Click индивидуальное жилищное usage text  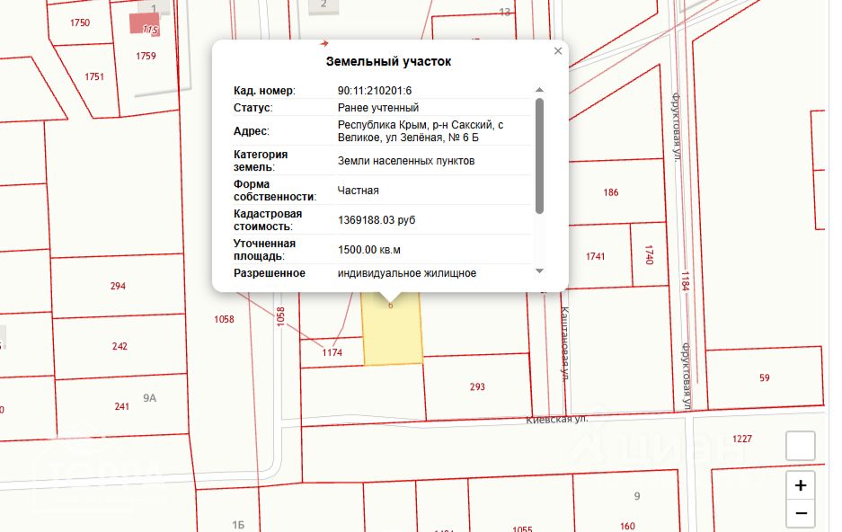(407, 273)
